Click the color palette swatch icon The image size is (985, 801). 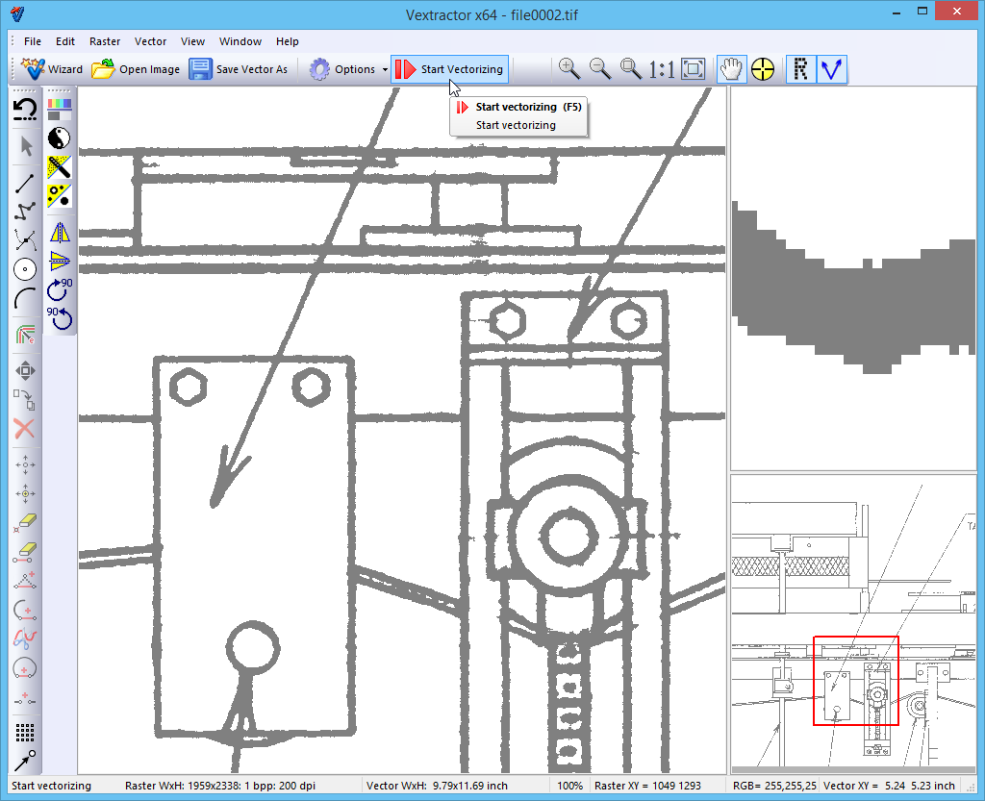[60, 108]
